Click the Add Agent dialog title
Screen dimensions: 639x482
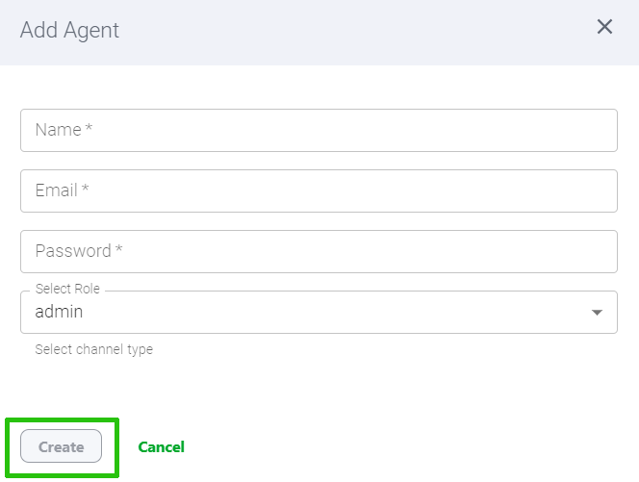[69, 30]
